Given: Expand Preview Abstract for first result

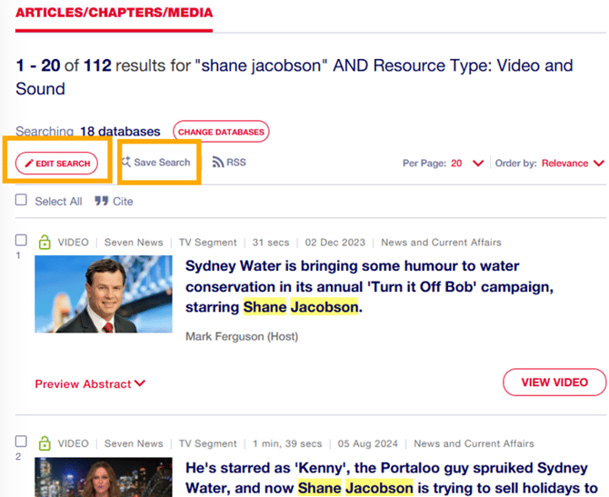Looking at the screenshot, I should (90, 383).
